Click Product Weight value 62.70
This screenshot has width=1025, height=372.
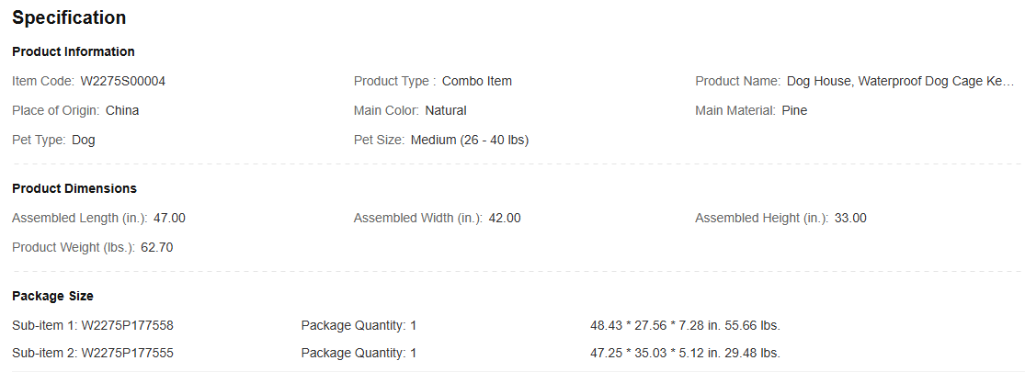coord(156,247)
